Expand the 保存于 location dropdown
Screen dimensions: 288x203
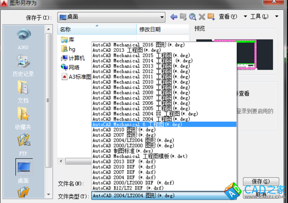[162, 17]
